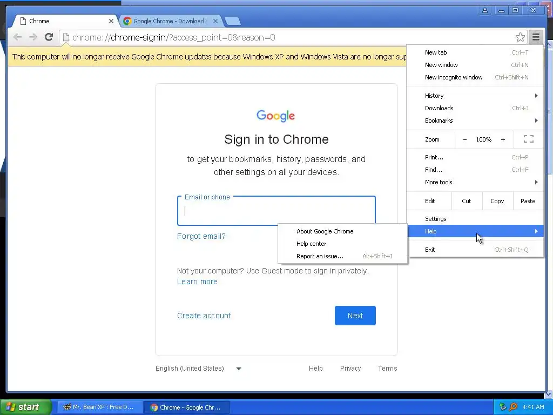Click the user profile icon in title bar

(485, 11)
